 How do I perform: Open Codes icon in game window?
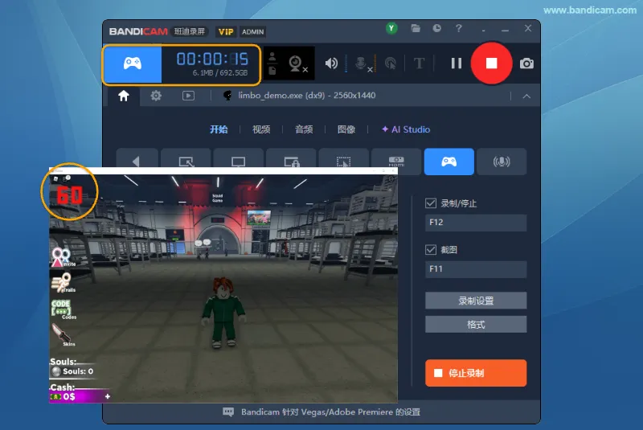(x=63, y=309)
